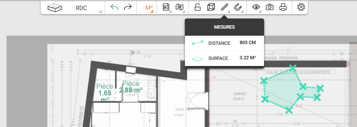Select the SURFACE measure entry
Viewport: 357px width, 127px height.
[224, 58]
